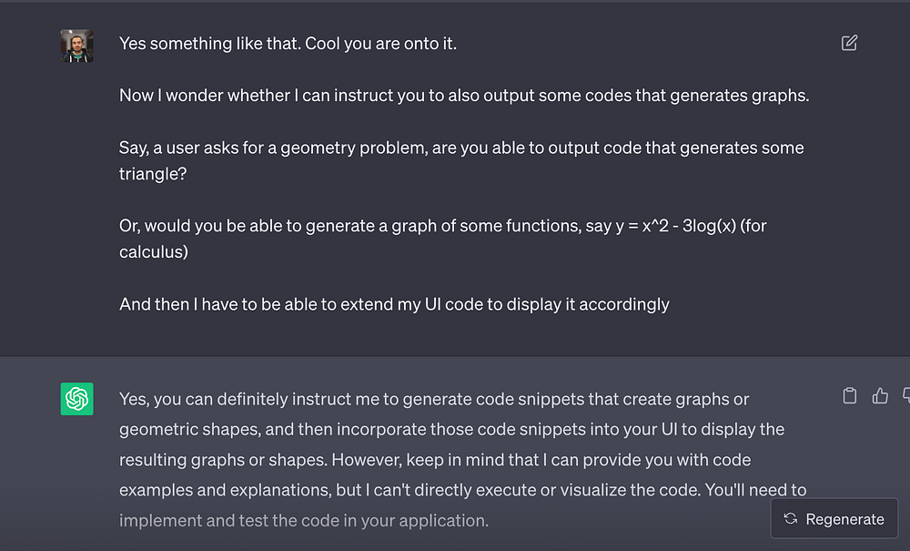Click the response line starting "Yes, you can definitely"
Viewport: 910px width, 551px height.
point(434,399)
